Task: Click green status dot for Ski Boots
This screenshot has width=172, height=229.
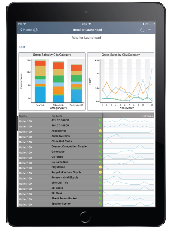Action: pyautogui.click(x=100, y=188)
